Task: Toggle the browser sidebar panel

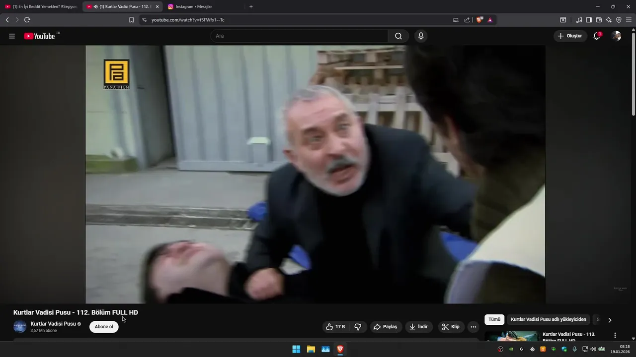Action: [589, 20]
